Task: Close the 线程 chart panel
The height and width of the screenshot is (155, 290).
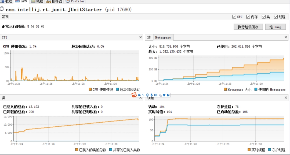Action: point(286,98)
